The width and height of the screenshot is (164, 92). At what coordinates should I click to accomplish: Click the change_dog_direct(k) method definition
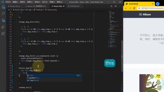click(x=29, y=22)
